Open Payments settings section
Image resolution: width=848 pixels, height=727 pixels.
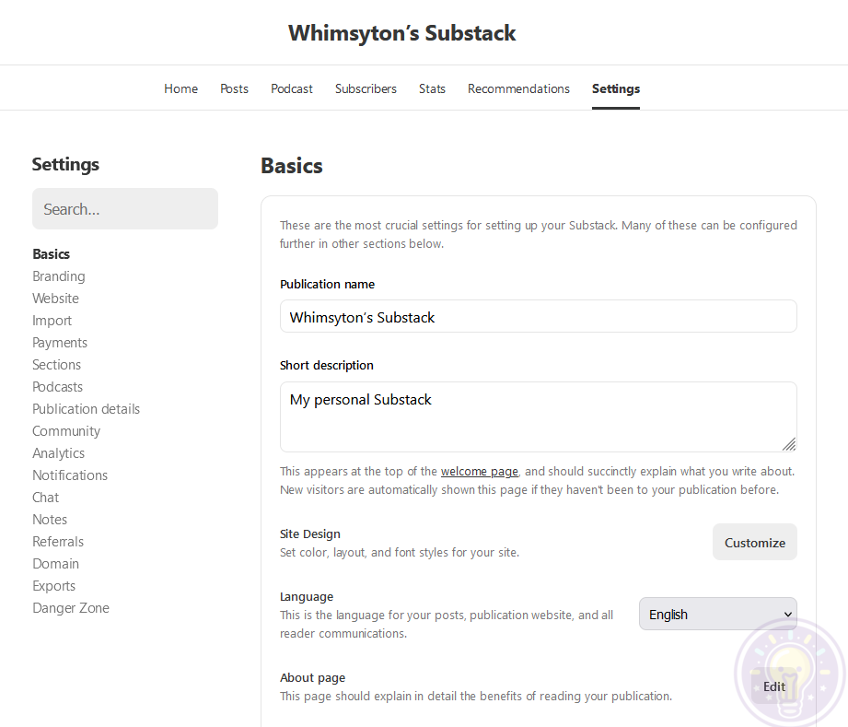[x=60, y=343]
